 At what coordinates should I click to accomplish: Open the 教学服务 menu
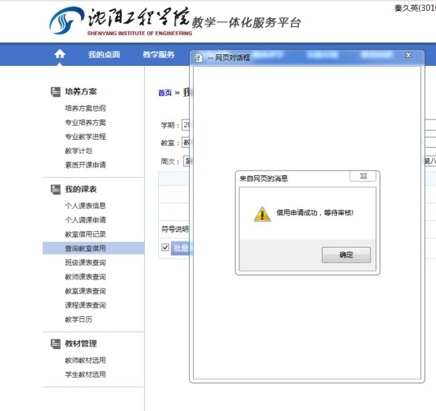click(x=159, y=55)
